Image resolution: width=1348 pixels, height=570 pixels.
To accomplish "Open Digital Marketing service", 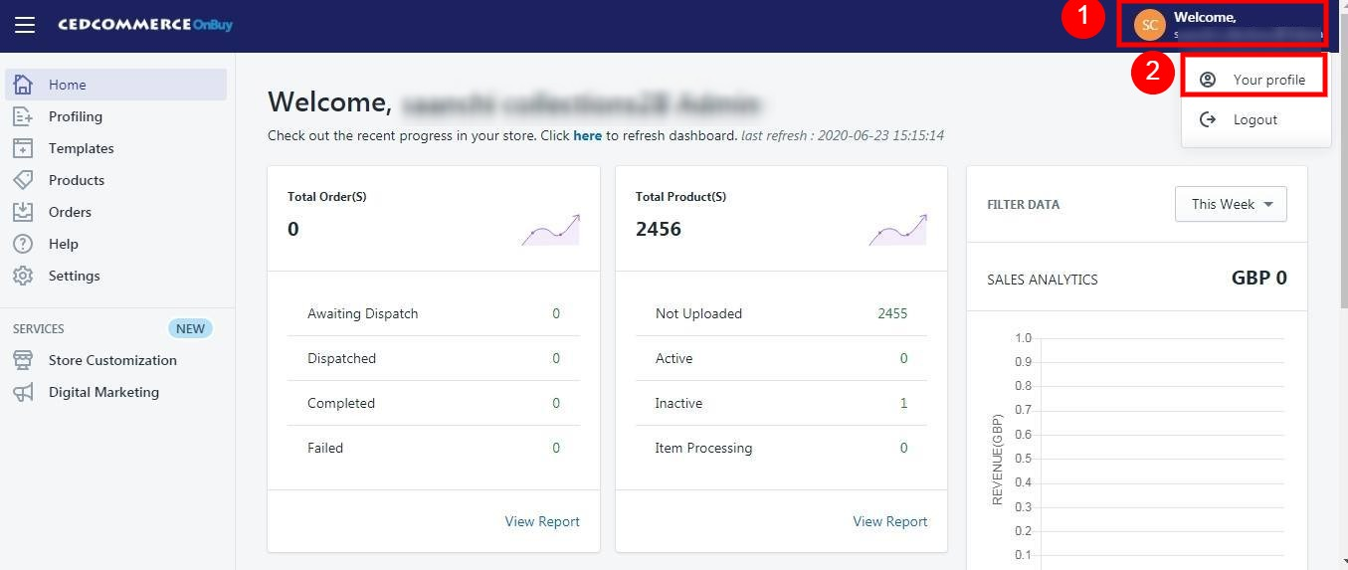I will 116,392.
